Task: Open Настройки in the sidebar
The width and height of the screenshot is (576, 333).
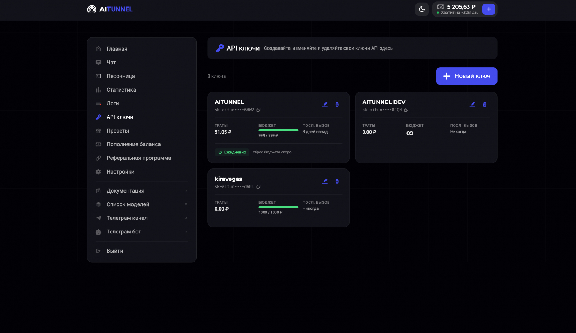Action: [x=142, y=172]
